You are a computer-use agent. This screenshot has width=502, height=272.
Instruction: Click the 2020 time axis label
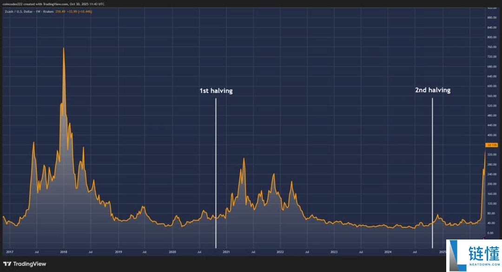(172, 252)
